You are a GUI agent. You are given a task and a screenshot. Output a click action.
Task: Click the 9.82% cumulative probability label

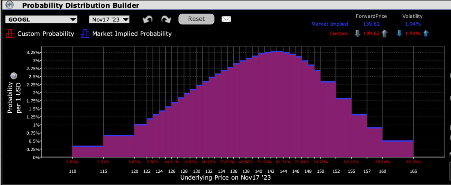(x=153, y=162)
